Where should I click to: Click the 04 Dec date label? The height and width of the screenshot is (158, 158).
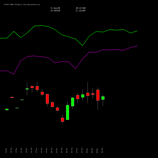click(102, 150)
